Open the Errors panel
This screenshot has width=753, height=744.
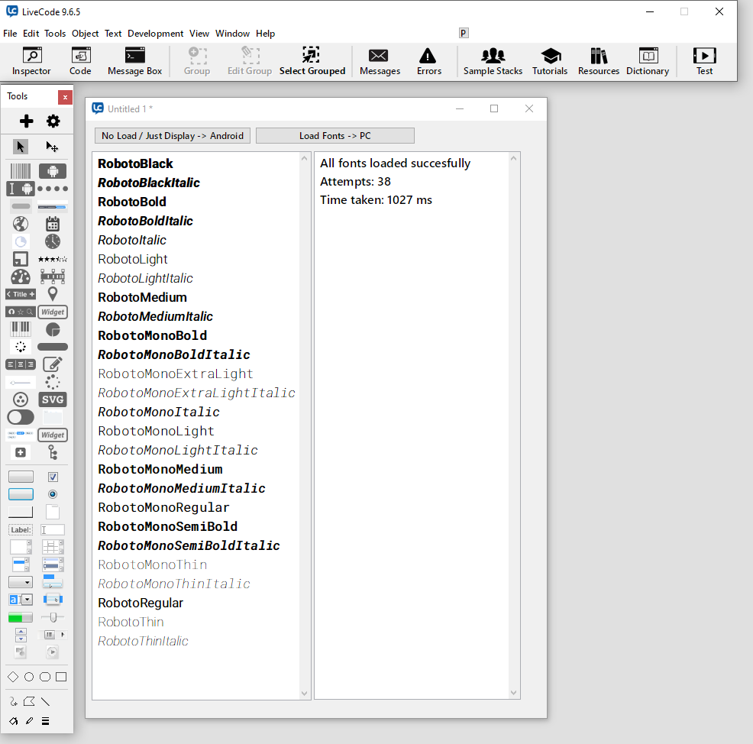tap(428, 61)
